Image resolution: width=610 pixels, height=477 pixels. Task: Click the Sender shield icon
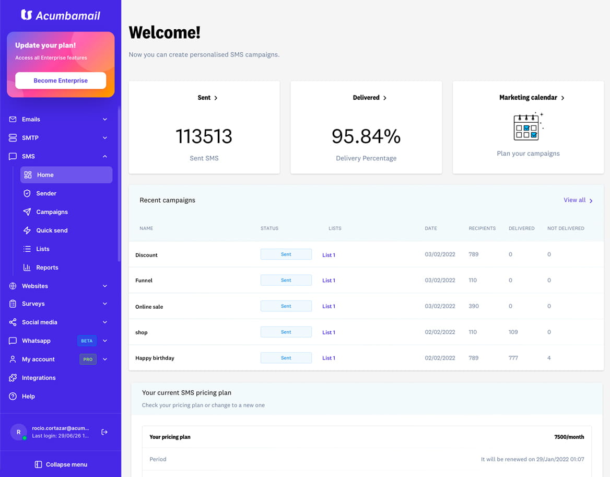(27, 193)
